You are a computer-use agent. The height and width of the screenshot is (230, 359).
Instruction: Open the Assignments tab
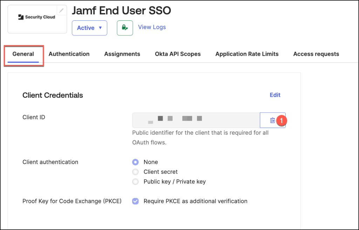tap(122, 54)
